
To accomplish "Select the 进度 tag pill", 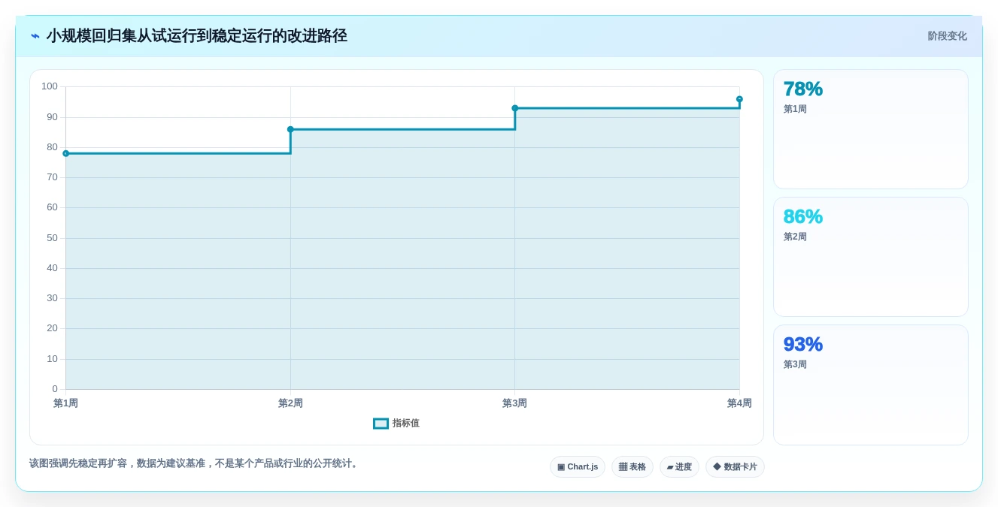I will [x=679, y=467].
